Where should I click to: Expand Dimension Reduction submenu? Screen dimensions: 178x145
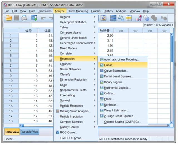[76, 80]
